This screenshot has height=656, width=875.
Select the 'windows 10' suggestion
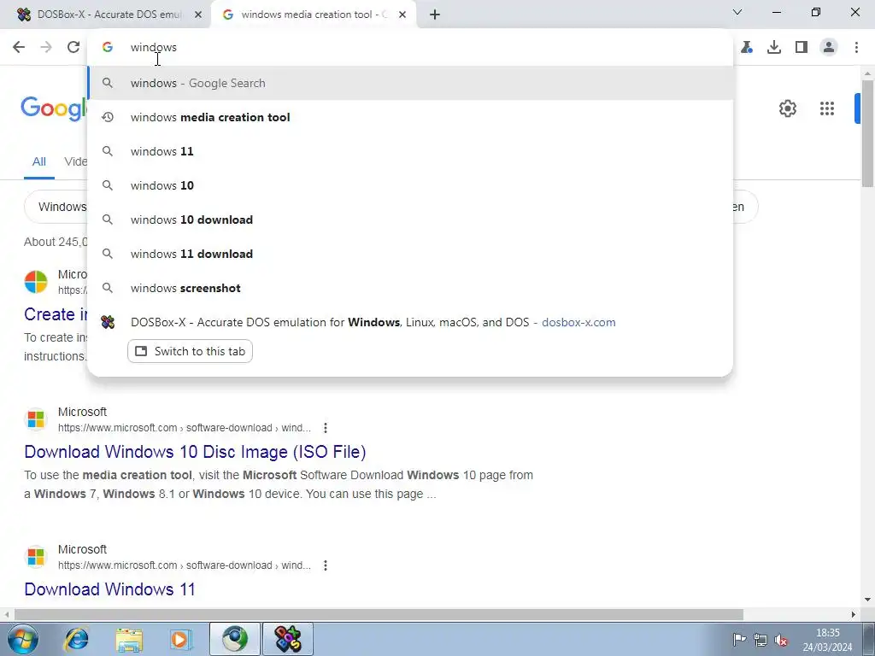pyautogui.click(x=410, y=185)
